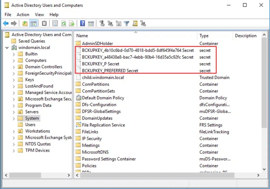Refresh the view with green arrow icon

[x=64, y=23]
